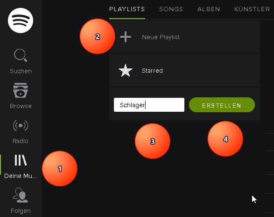Image resolution: width=274 pixels, height=217 pixels.
Task: Select the Radio broadcast icon
Action: [21, 125]
